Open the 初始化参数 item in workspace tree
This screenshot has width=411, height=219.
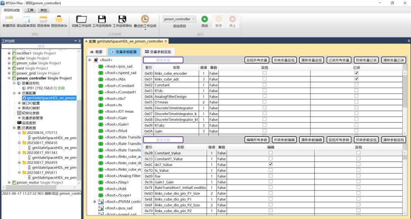pyautogui.click(x=31, y=113)
